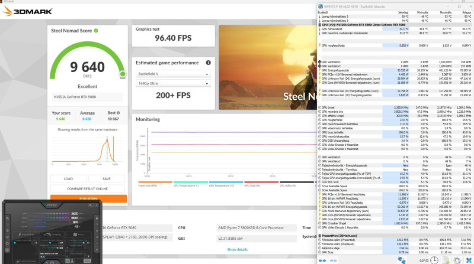474x264 pixels.
Task: Click the memory clock slider in Afterburner
Action: tap(50, 248)
